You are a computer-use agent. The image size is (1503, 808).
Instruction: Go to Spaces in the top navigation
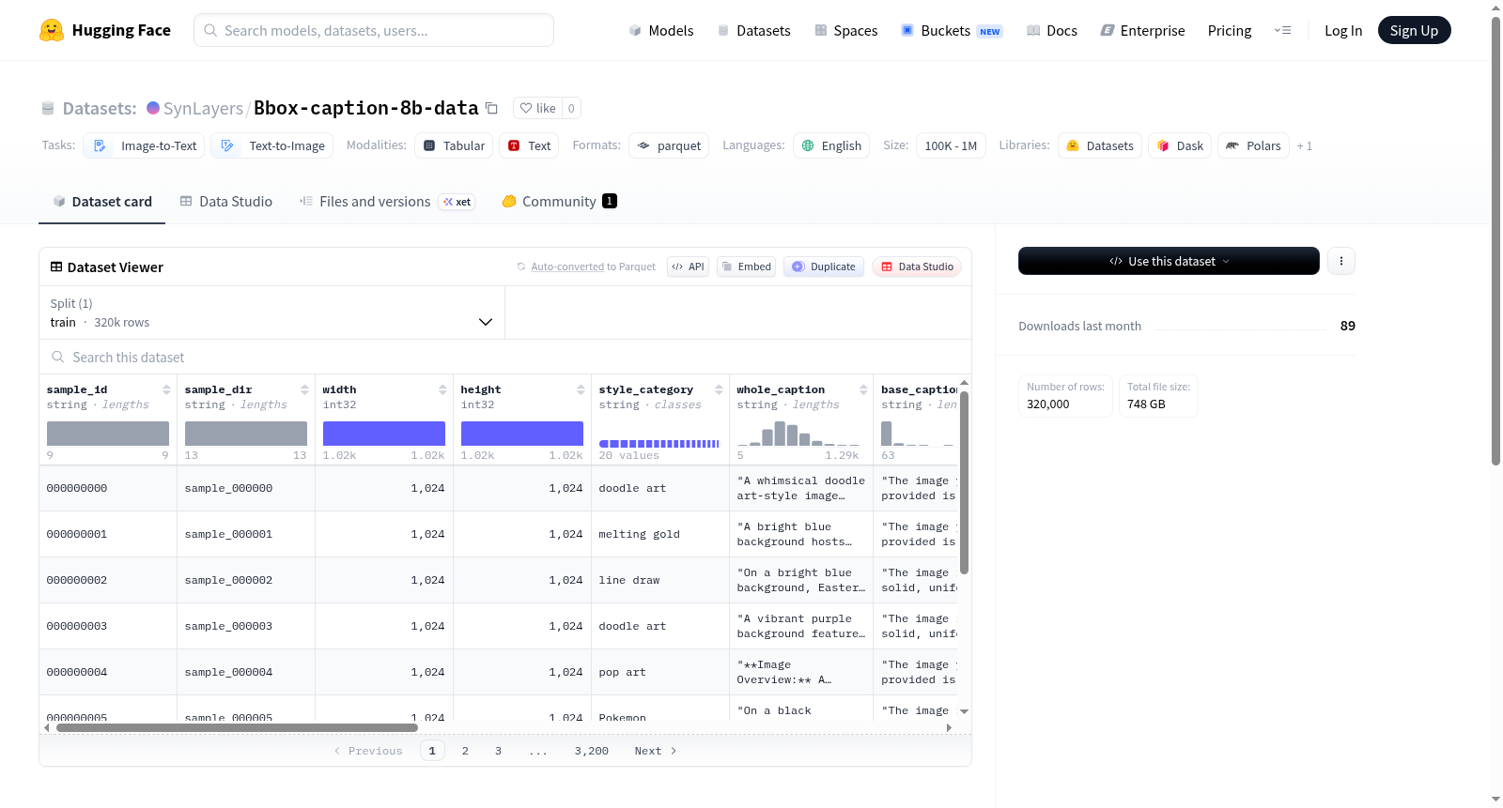[x=845, y=30]
